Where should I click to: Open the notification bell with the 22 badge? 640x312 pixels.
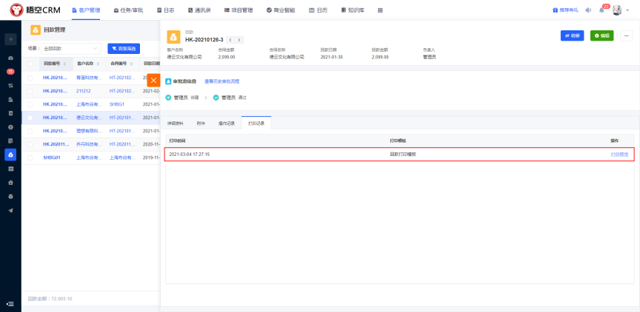pos(601,10)
